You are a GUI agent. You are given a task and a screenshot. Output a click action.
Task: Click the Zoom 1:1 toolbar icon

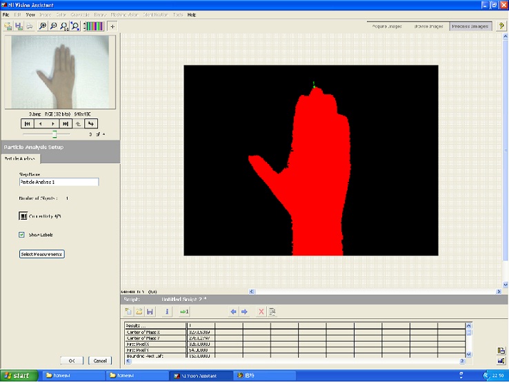[x=63, y=26]
